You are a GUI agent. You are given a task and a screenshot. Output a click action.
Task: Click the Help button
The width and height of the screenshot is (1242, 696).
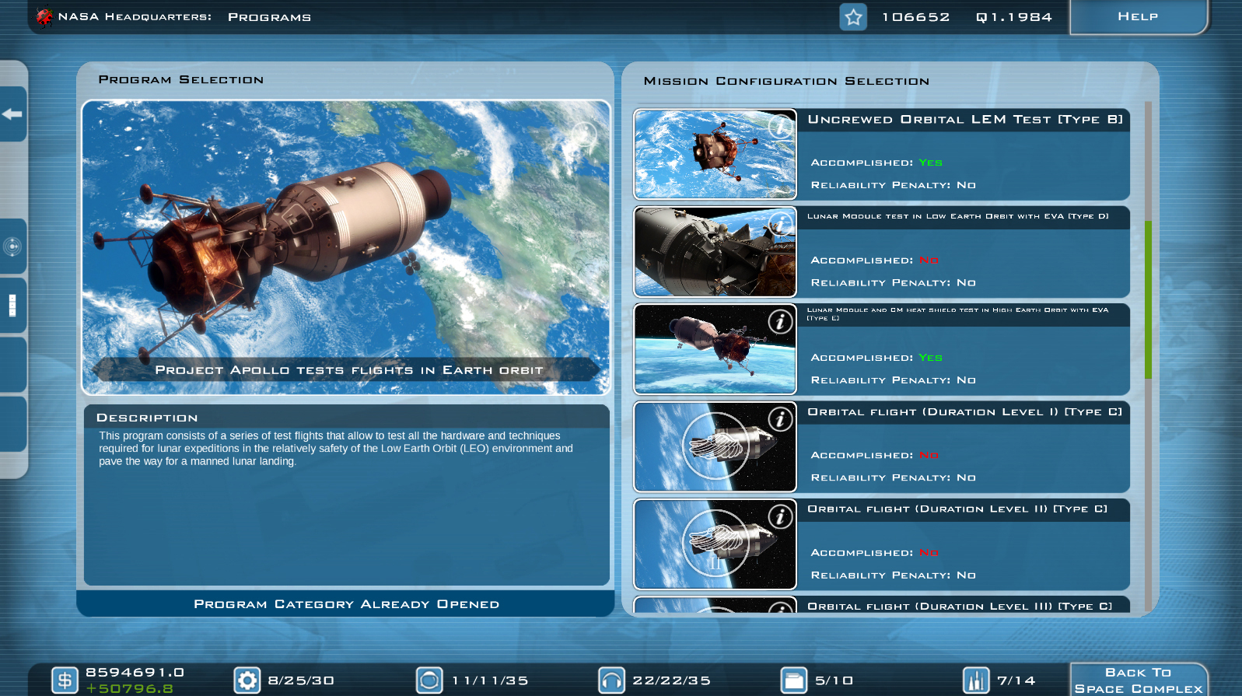[1138, 16]
